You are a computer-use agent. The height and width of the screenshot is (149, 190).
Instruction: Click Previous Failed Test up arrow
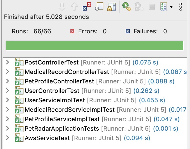point(75,6)
